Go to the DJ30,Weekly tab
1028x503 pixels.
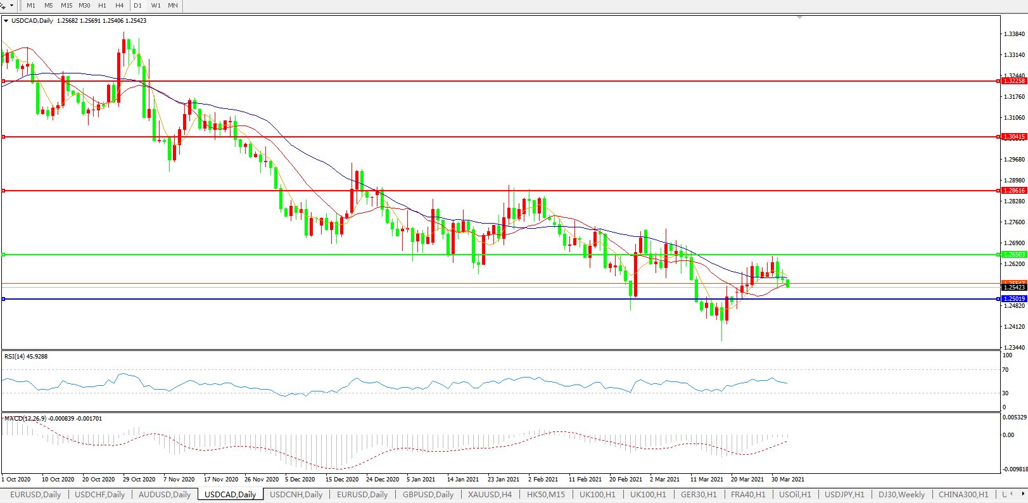[901, 495]
